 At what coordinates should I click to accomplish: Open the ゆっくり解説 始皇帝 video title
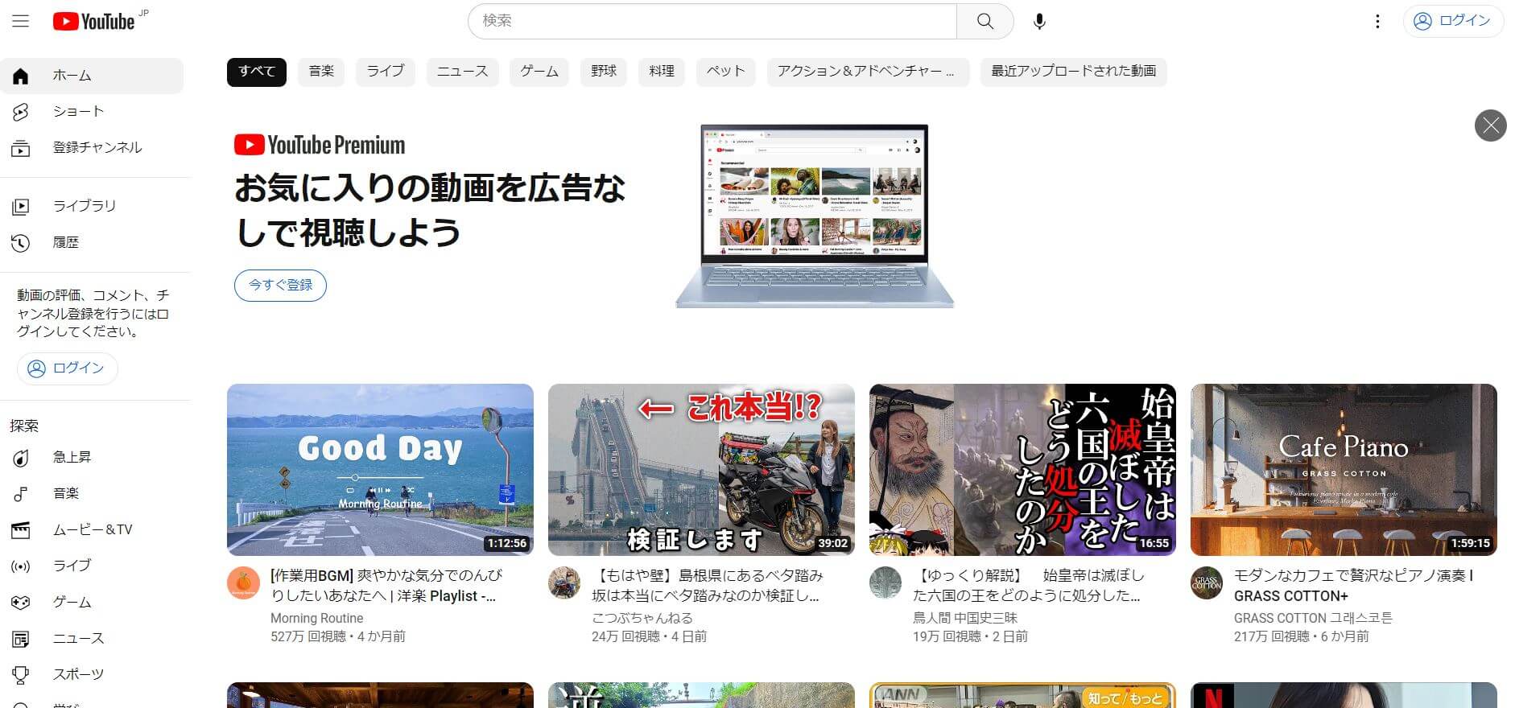[x=1028, y=587]
